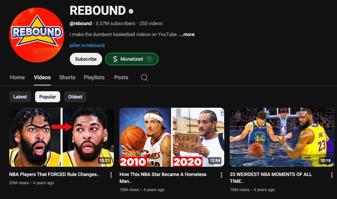Click the help question mark in Monetized badge
This screenshot has width=337, height=199.
pos(149,59)
